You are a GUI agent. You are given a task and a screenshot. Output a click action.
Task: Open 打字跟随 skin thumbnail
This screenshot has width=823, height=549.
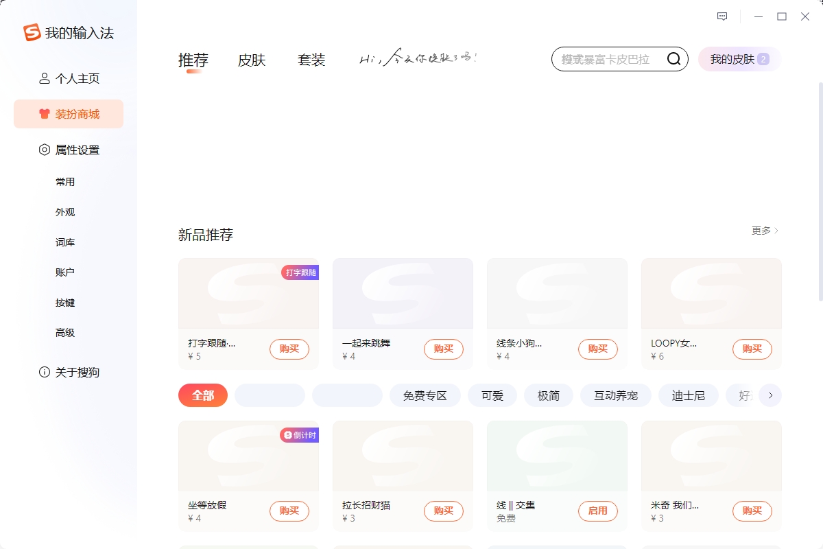click(248, 294)
